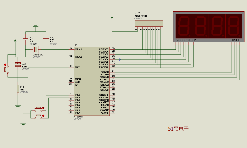
Task: Click the P3.7/RD pin label
Action: [104, 113]
